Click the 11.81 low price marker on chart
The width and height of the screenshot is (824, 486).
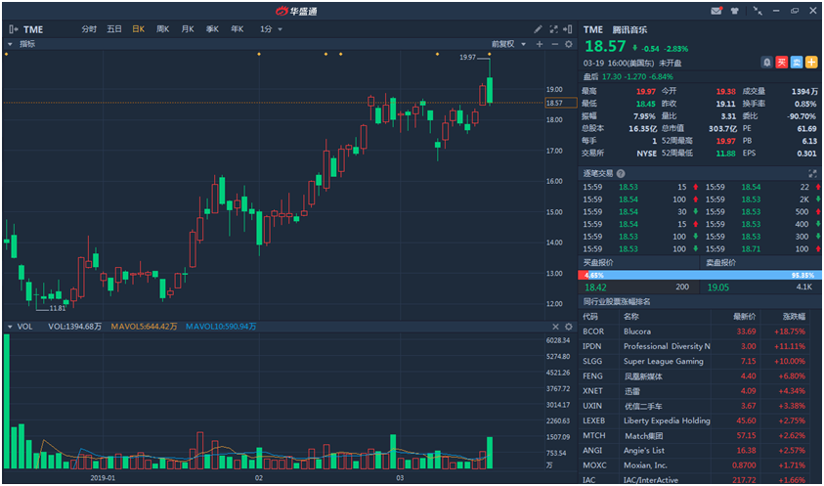pos(58,308)
